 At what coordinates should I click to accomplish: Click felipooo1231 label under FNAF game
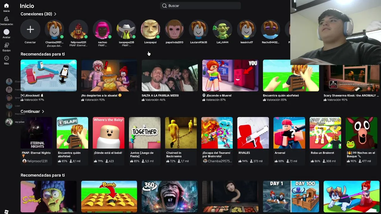click(37, 161)
